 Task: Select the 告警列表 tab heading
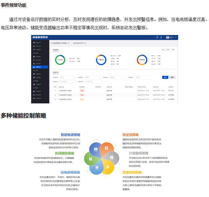(x=56, y=72)
